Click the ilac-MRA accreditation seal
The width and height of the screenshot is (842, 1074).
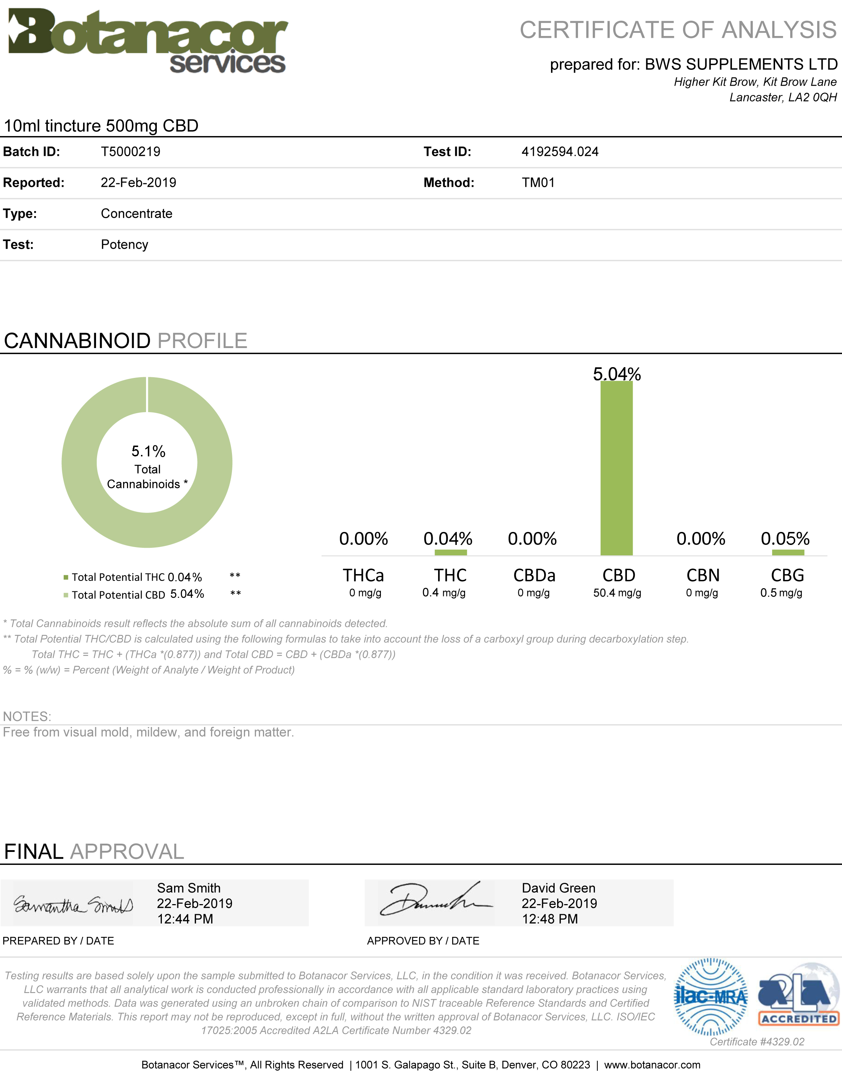710,997
